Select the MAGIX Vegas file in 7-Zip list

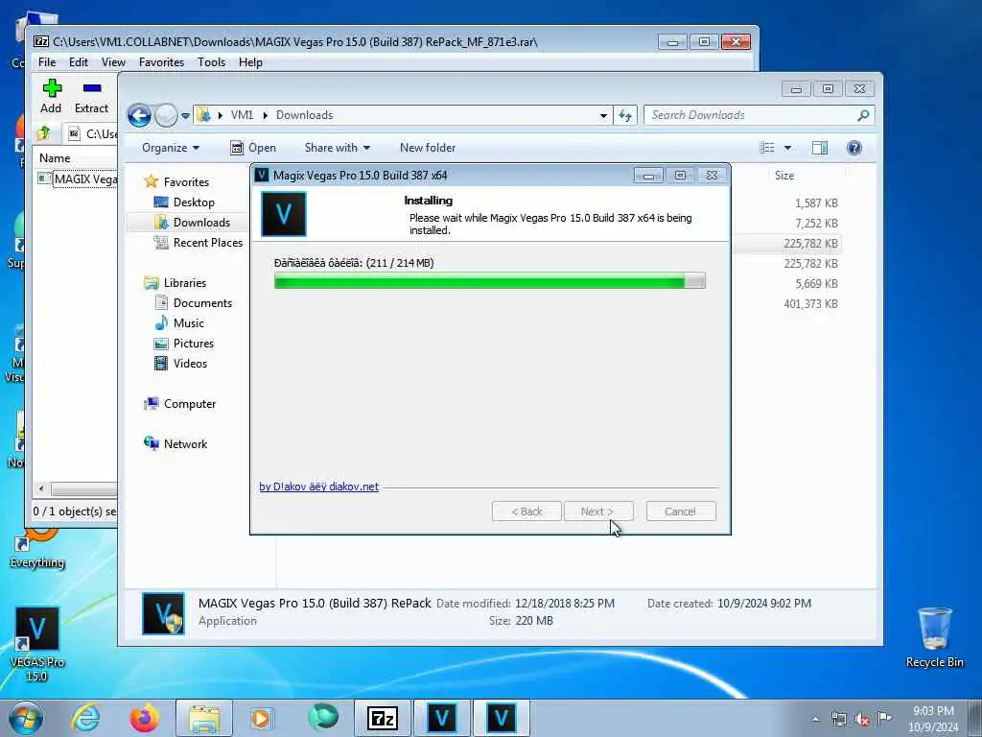pyautogui.click(x=78, y=179)
